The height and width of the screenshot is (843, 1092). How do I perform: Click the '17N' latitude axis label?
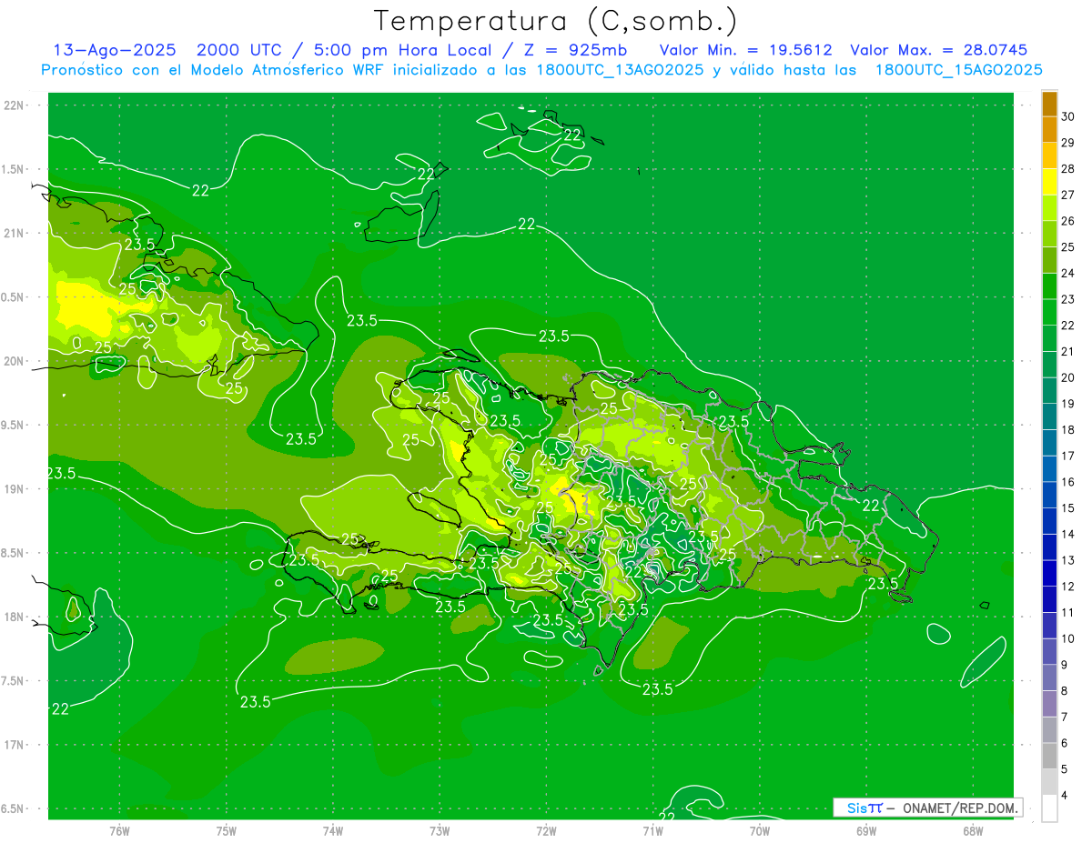14,745
